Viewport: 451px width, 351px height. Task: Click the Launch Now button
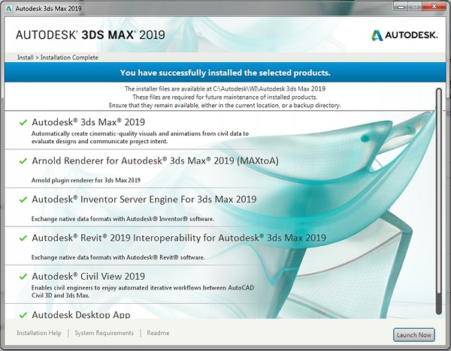(414, 334)
